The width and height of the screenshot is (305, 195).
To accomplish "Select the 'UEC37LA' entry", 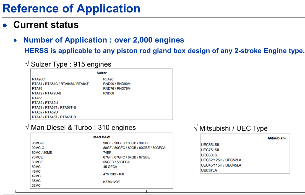I will pos(209,170).
